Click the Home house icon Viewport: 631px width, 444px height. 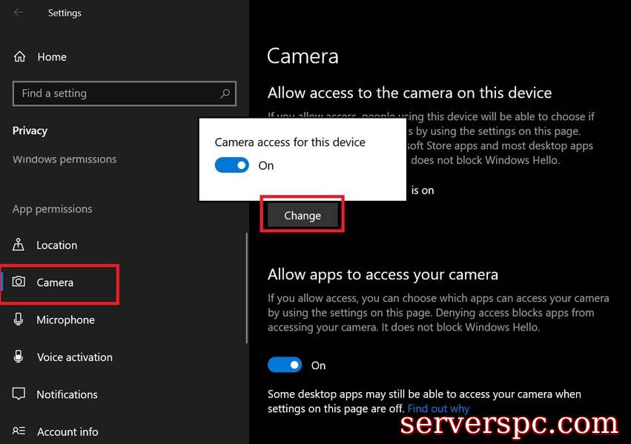pyautogui.click(x=20, y=57)
